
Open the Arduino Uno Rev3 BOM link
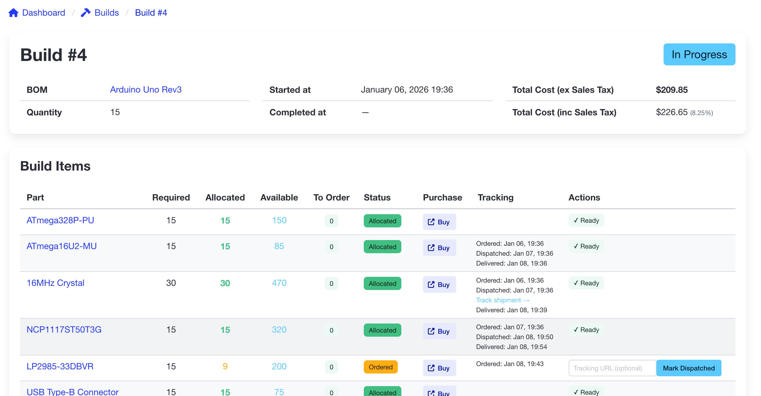click(146, 90)
